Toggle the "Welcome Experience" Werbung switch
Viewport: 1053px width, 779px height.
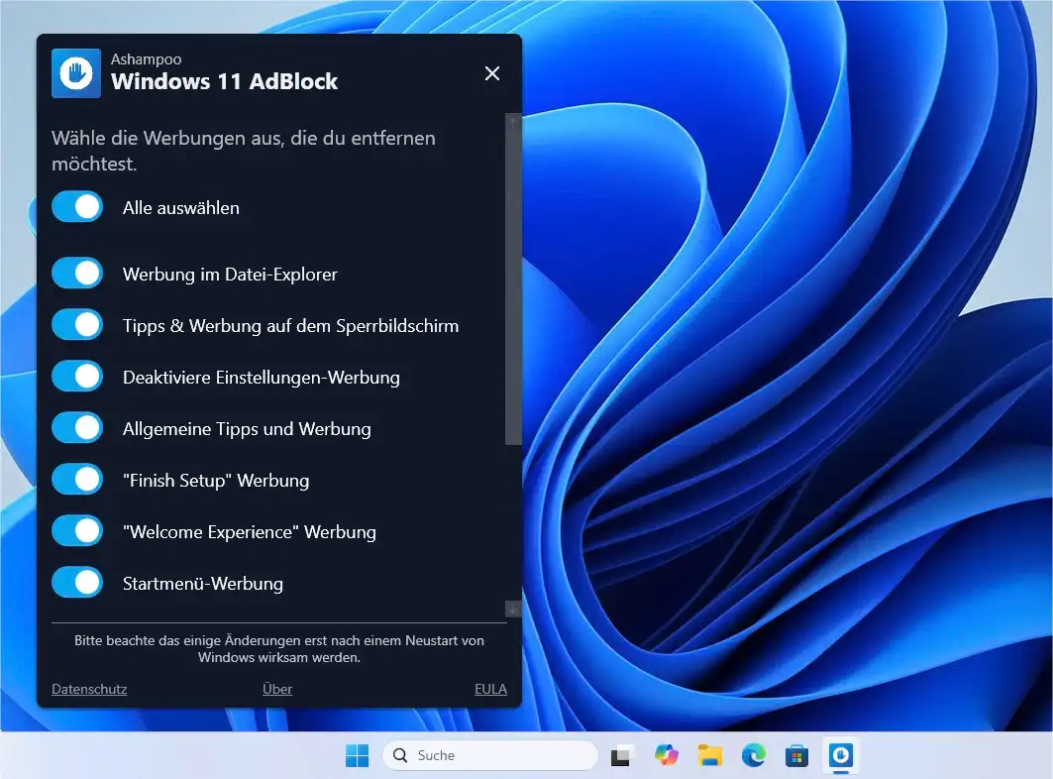pos(77,531)
